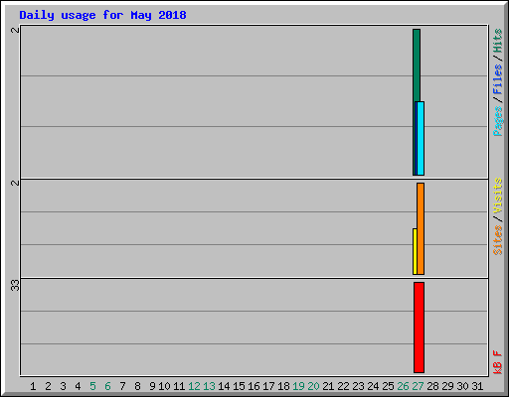
Task: Click day 1 on the x-axis
Action: click(x=33, y=386)
